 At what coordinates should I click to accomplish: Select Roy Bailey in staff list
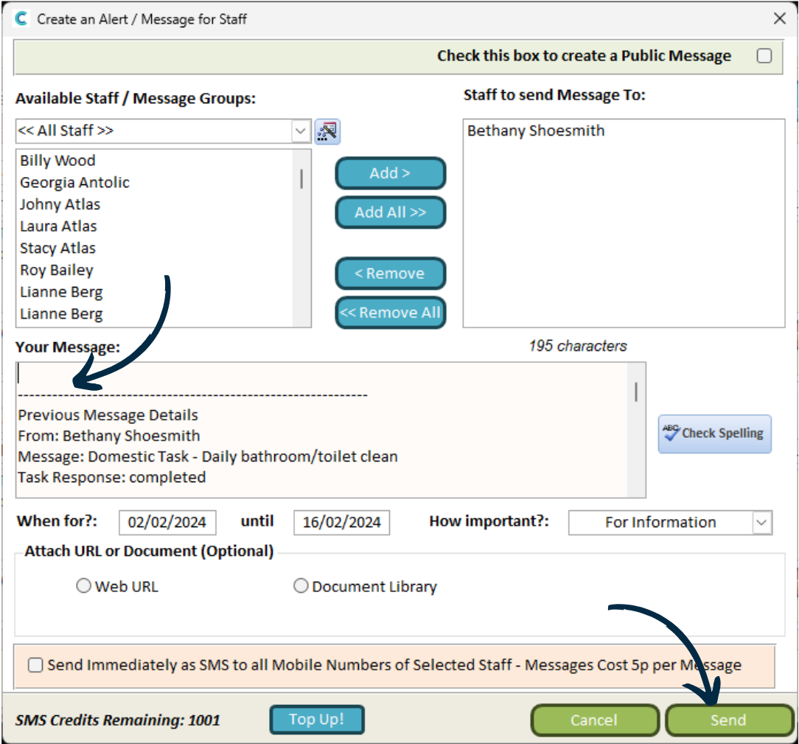point(57,270)
